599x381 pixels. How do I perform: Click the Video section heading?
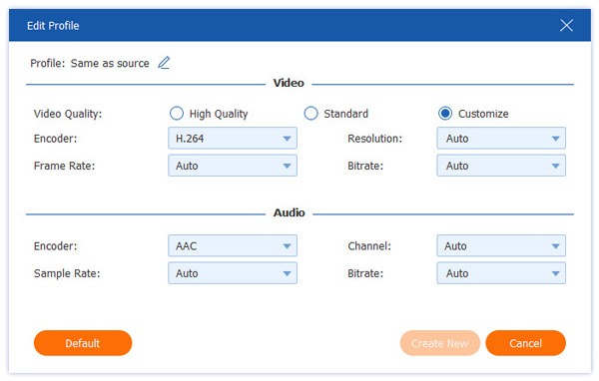tap(289, 83)
